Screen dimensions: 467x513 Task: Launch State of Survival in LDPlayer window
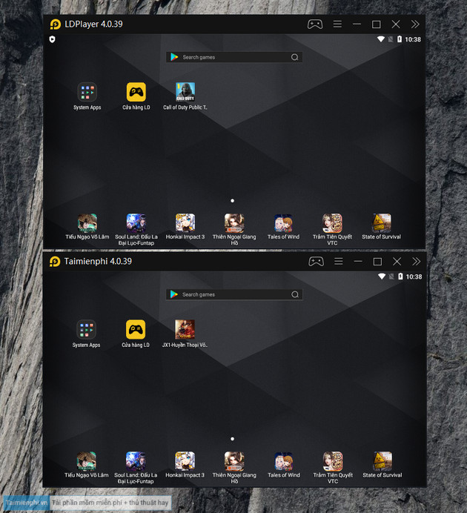381,226
